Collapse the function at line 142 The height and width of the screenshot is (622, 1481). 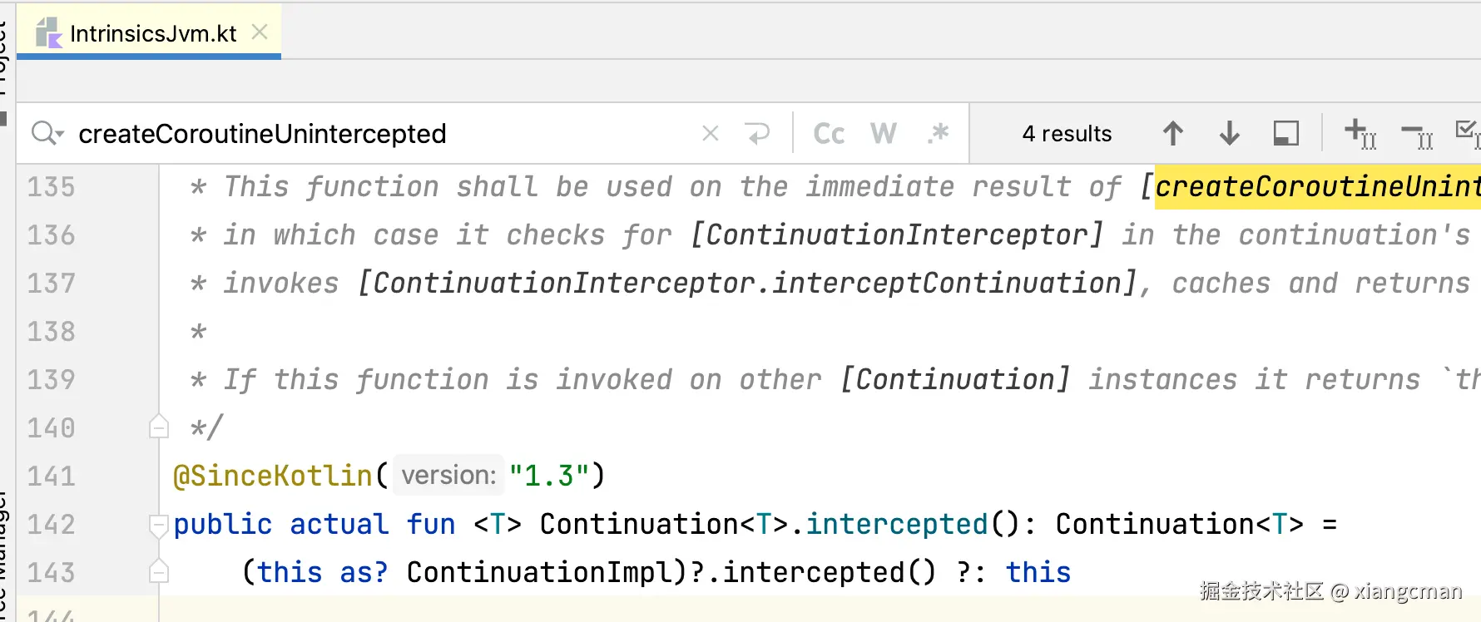click(x=158, y=525)
